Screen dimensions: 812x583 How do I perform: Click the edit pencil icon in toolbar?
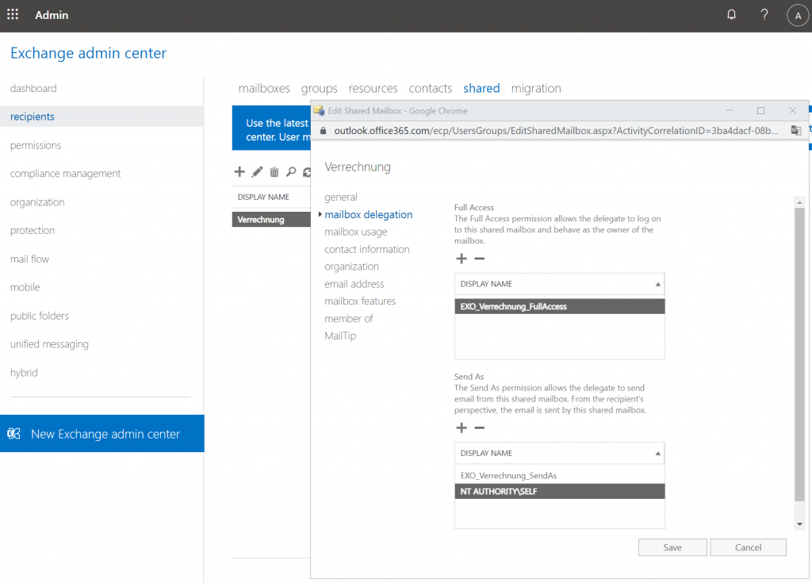click(257, 172)
